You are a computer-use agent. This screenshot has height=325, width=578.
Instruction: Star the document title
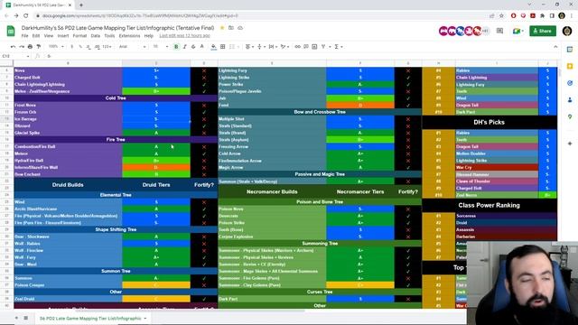[x=222, y=28]
